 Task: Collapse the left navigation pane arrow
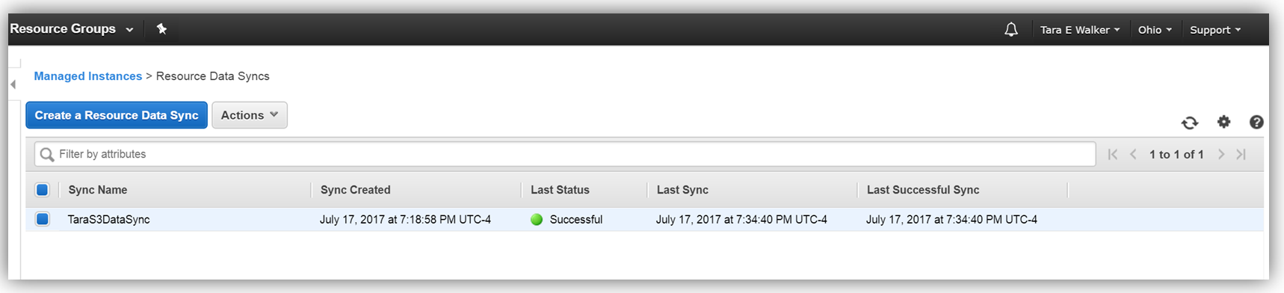[13, 84]
